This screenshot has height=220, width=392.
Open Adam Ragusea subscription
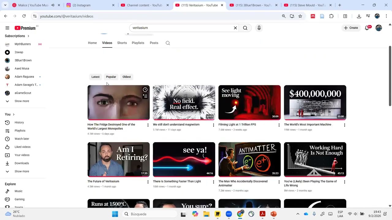pos(24,77)
